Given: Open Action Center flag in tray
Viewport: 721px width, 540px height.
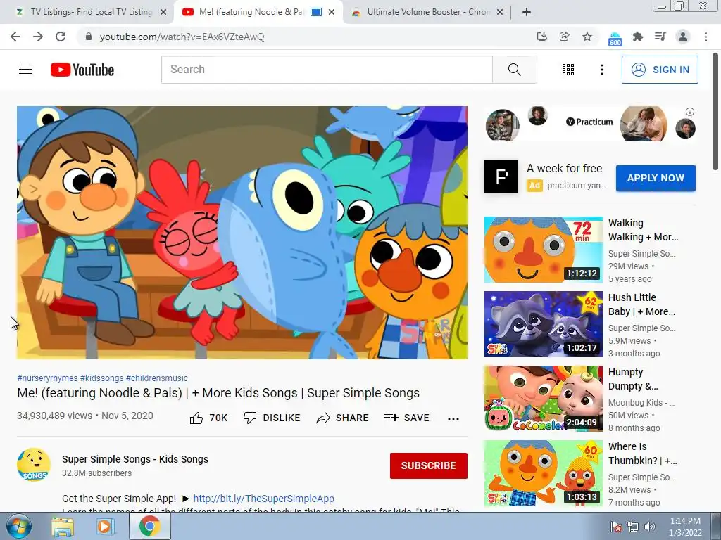Looking at the screenshot, I should (x=616, y=527).
